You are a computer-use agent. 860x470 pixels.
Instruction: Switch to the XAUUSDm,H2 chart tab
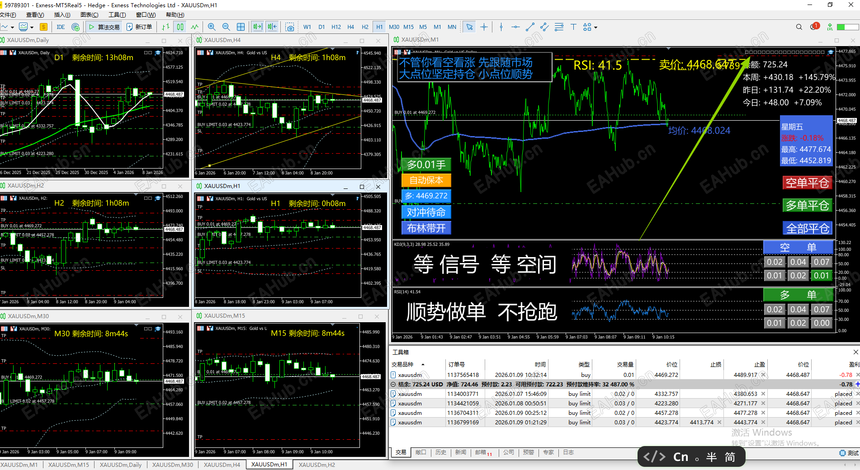pyautogui.click(x=317, y=465)
